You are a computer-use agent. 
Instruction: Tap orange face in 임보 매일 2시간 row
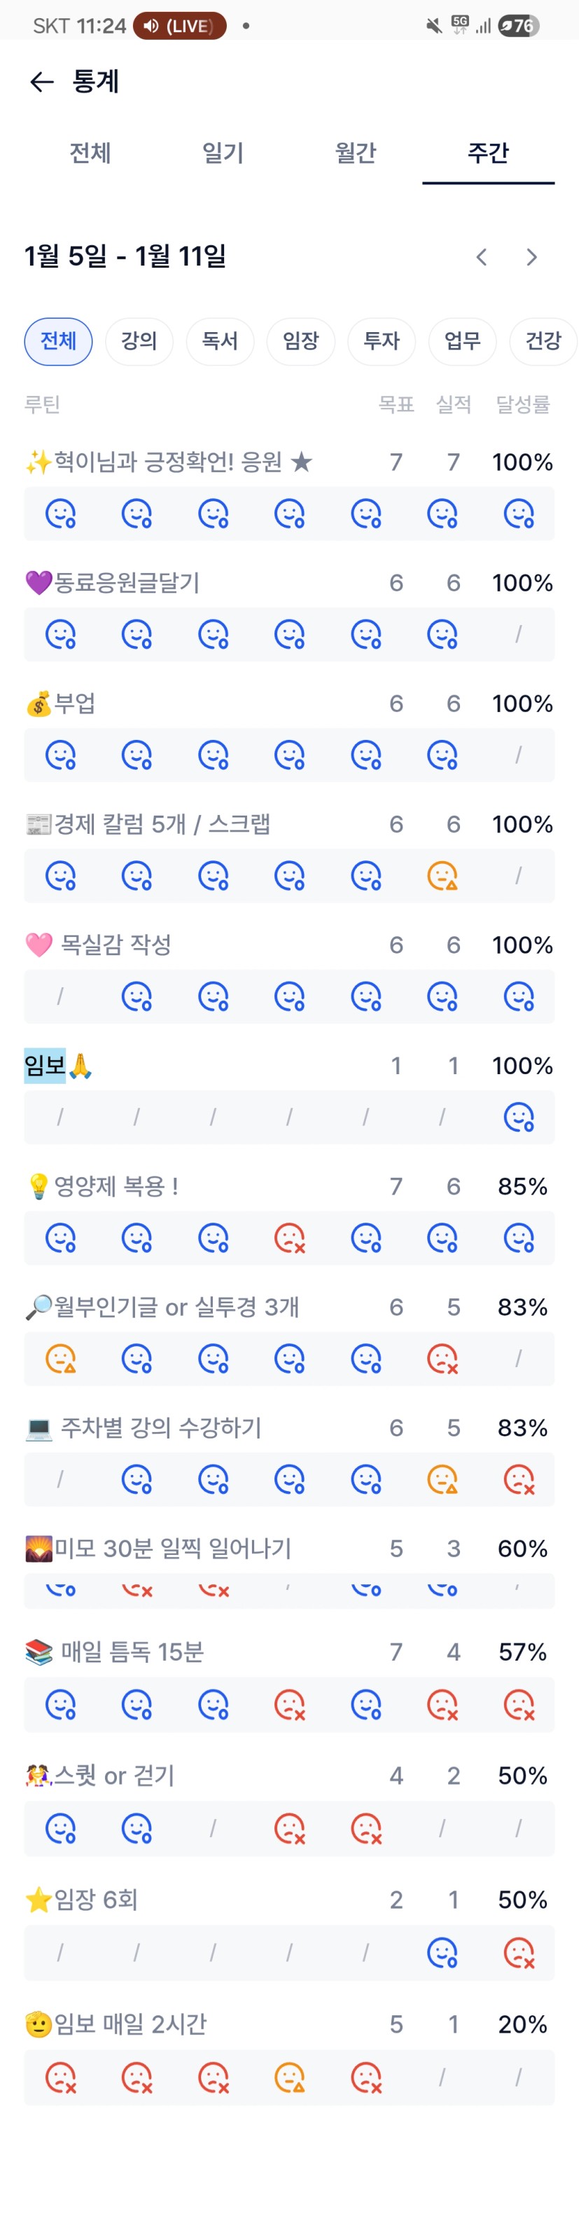[x=289, y=2078]
